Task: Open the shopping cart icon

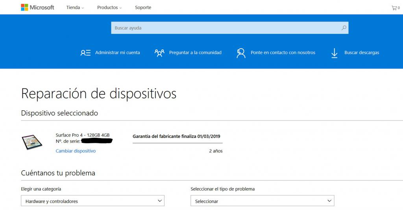Action: point(395,8)
